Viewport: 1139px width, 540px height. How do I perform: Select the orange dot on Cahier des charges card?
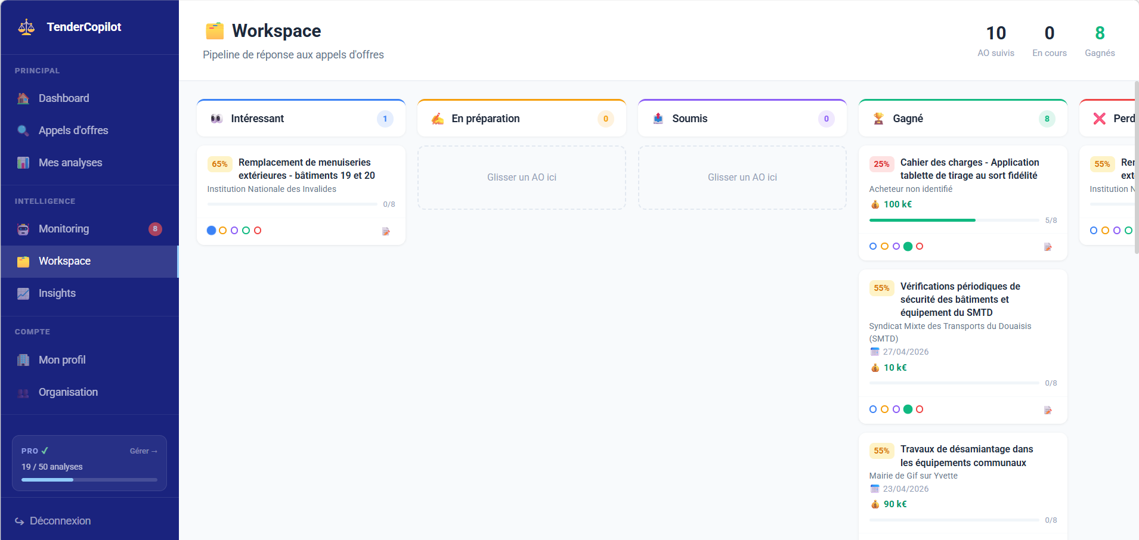click(x=883, y=246)
